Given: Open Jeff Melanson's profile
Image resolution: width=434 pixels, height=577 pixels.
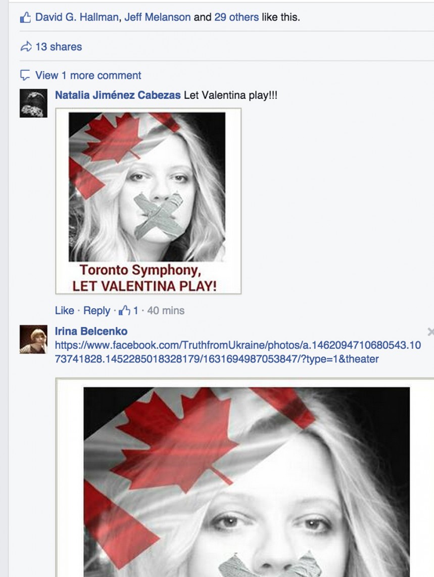Looking at the screenshot, I should [x=158, y=17].
